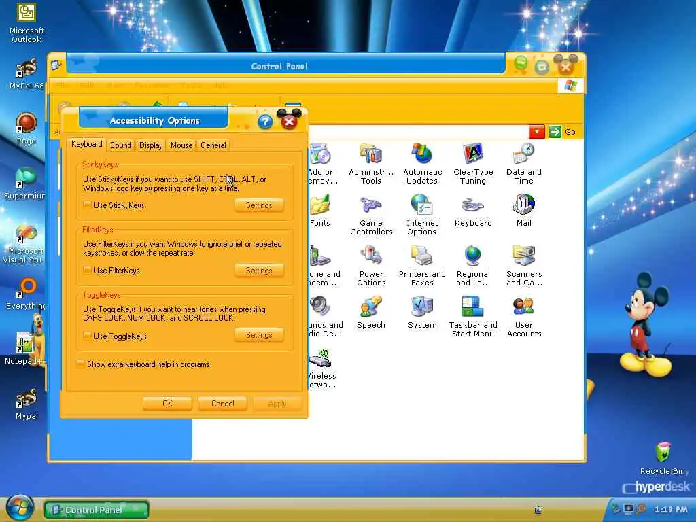Switch to the Sound tab

click(x=121, y=145)
